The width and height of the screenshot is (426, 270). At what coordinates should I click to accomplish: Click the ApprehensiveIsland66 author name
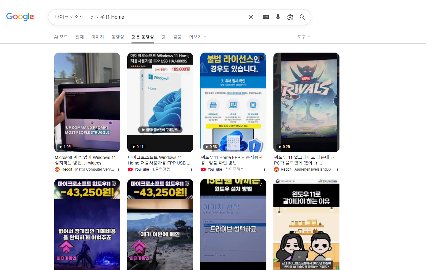pyautogui.click(x=313, y=169)
